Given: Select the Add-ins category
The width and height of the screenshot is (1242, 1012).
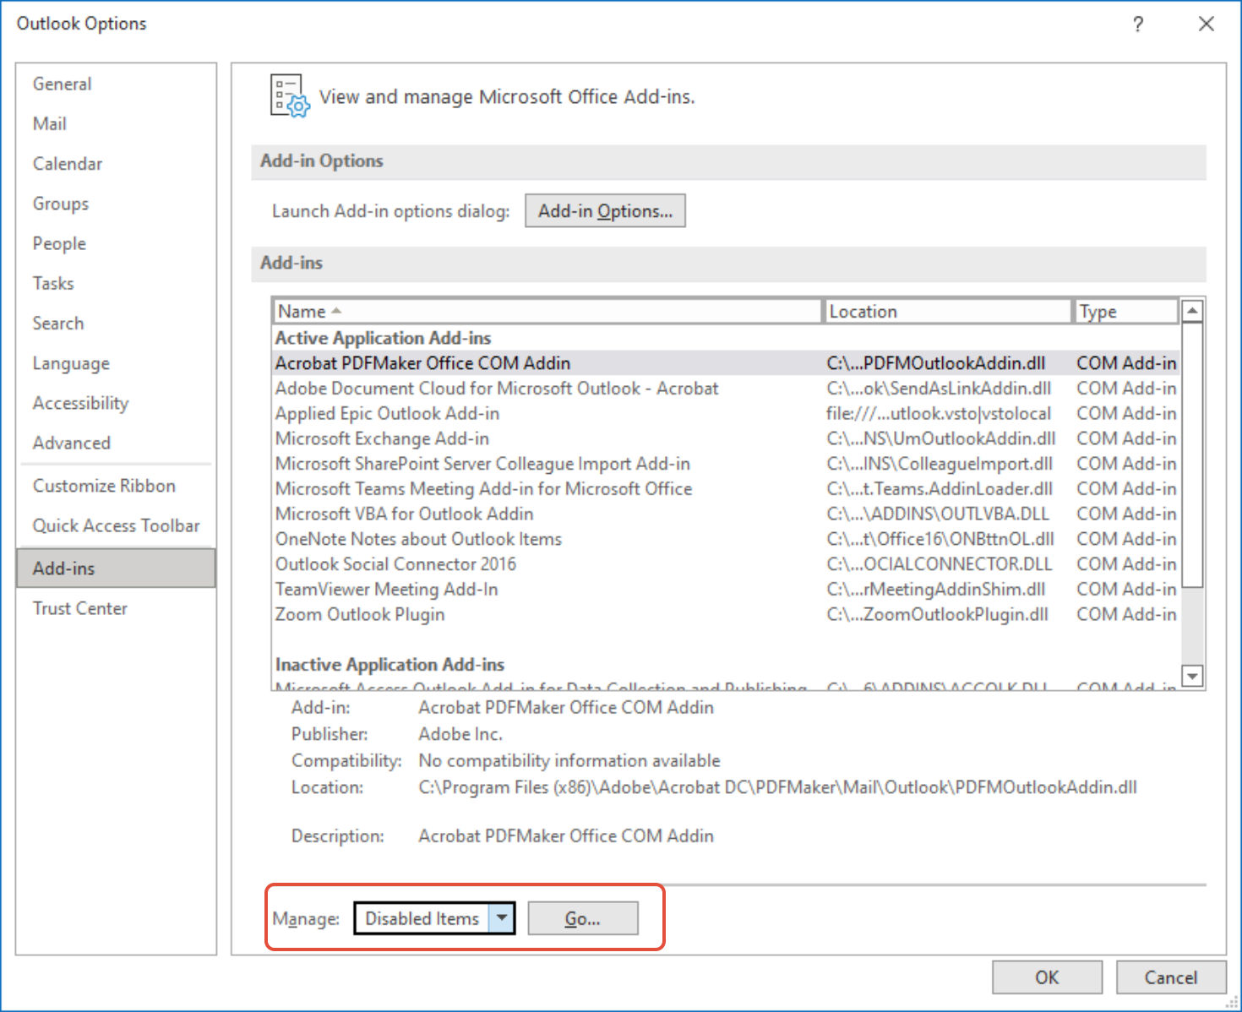Looking at the screenshot, I should (x=116, y=568).
